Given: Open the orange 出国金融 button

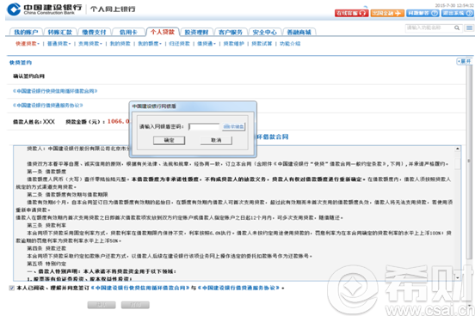Looking at the screenshot, I should 387,13.
